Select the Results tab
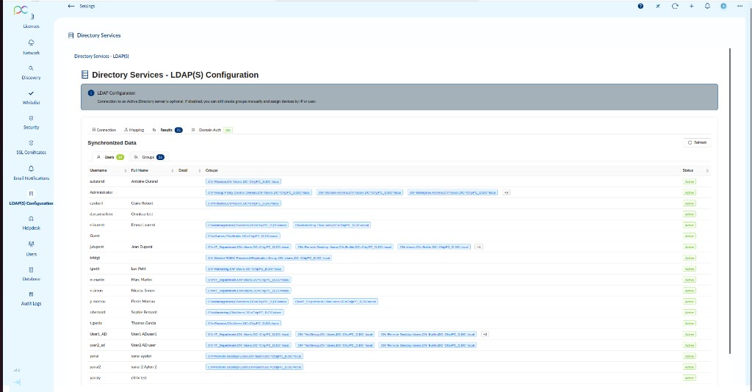This screenshot has height=392, width=752. coord(167,130)
